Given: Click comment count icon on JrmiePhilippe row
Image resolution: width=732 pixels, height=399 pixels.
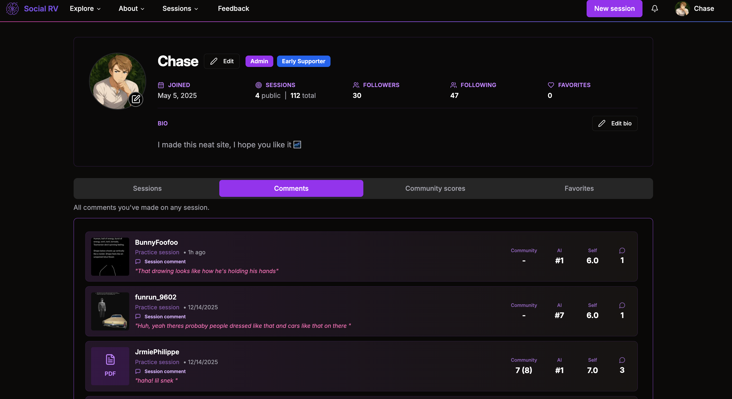Looking at the screenshot, I should pos(622,360).
